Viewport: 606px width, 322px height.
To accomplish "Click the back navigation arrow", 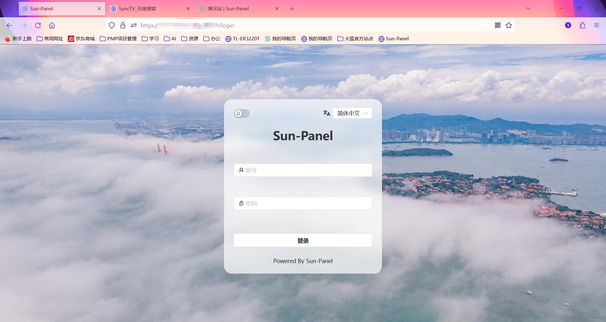I will pyautogui.click(x=9, y=26).
